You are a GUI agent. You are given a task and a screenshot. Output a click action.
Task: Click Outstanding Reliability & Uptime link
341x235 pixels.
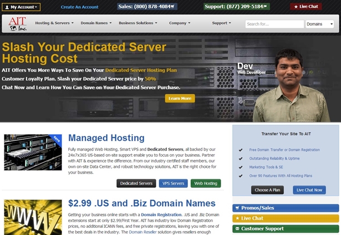coord(274,159)
